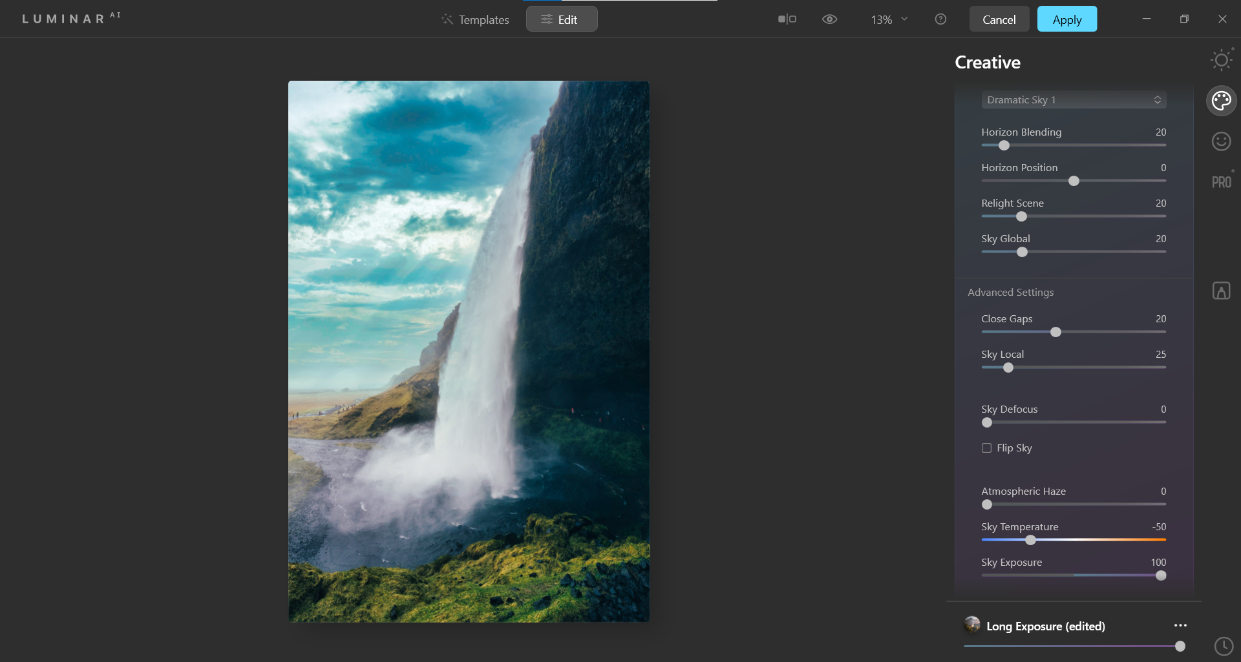Open the Dramatic Sky 1 sky selection dropdown
The height and width of the screenshot is (662, 1241).
[x=1074, y=99]
